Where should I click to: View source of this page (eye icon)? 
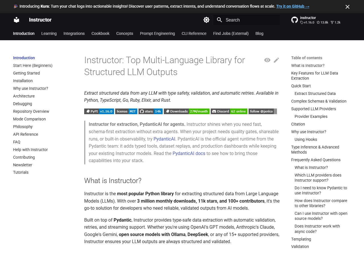pos(267,60)
